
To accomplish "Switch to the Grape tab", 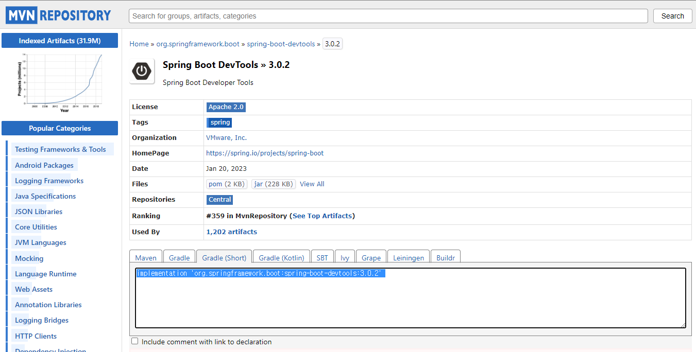I will tap(371, 258).
